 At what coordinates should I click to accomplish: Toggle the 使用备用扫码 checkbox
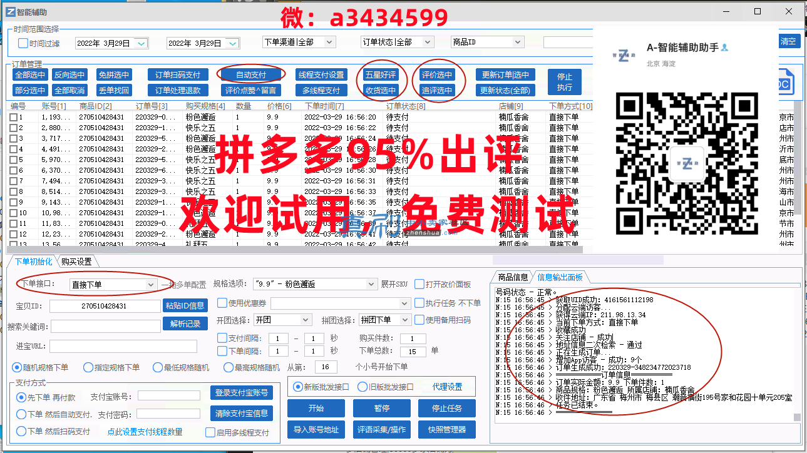click(419, 320)
